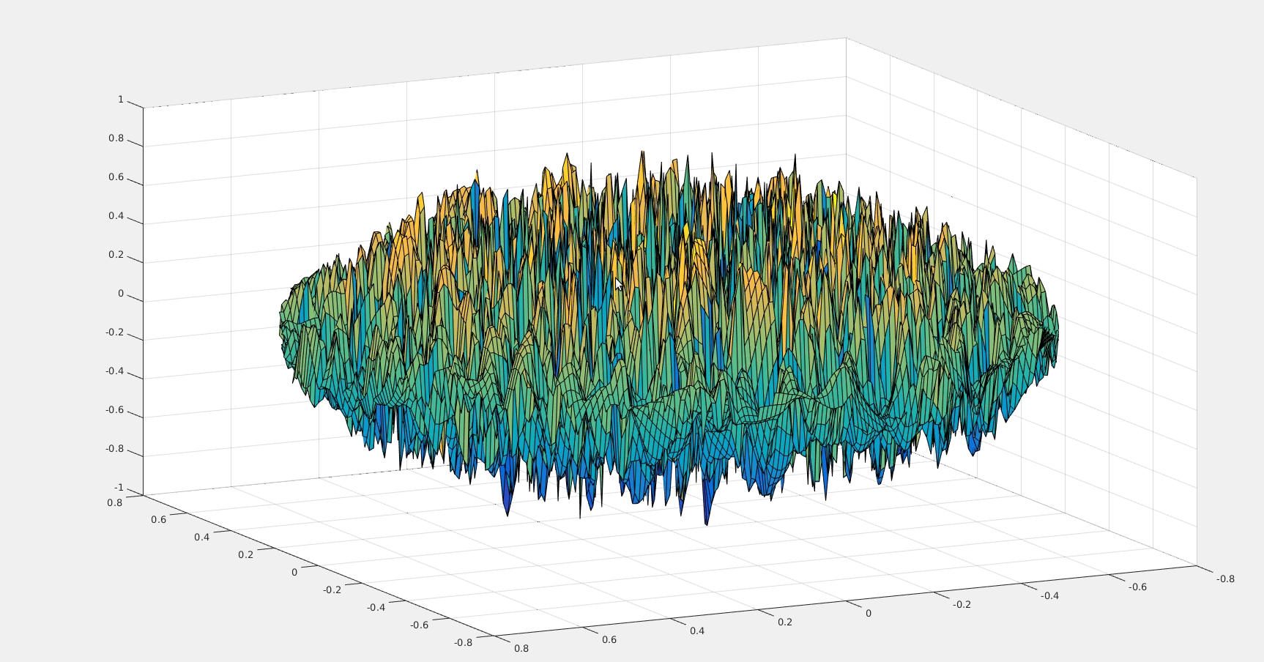Viewport: 1264px width, 662px height.
Task: Click the 0.6 tick on the left horizontal axis
Action: [158, 519]
